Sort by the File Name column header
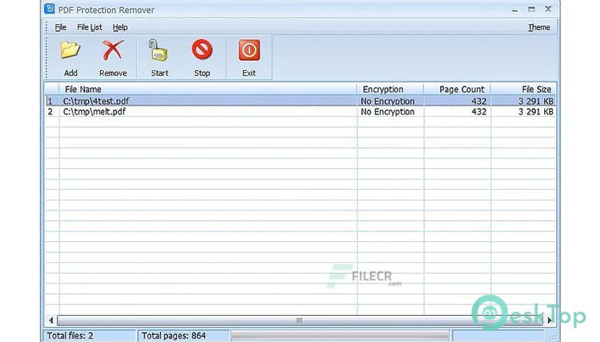Viewport: 600px width, 342px height. [208, 89]
